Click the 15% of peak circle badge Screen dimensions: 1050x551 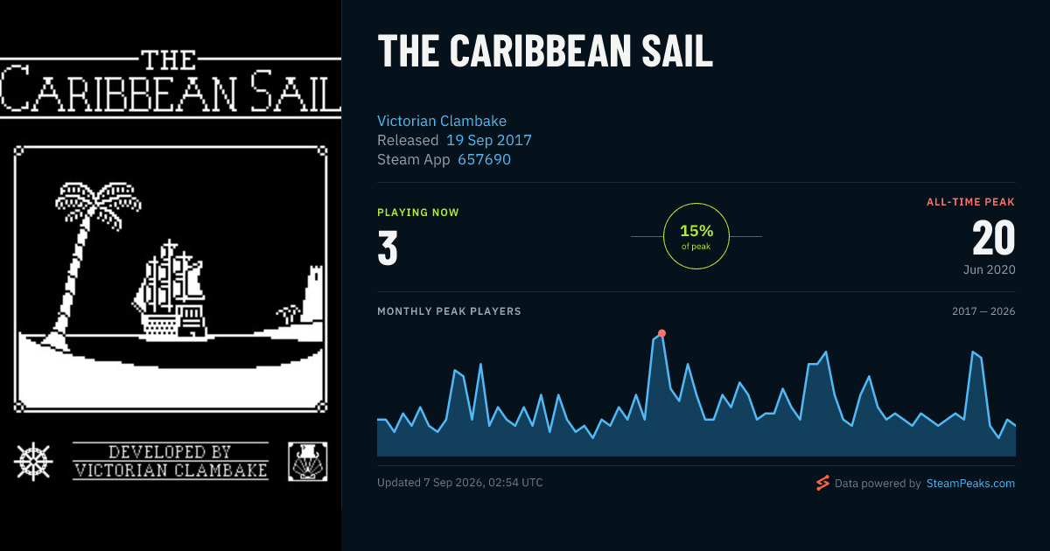(x=696, y=236)
